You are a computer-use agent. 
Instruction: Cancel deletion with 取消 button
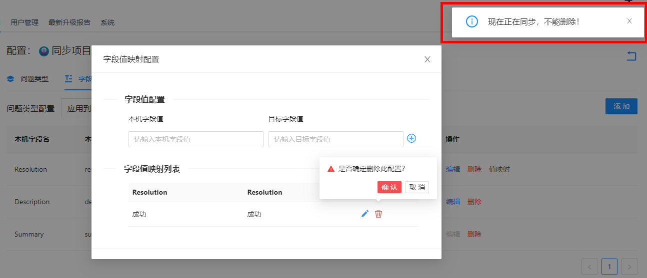point(417,187)
